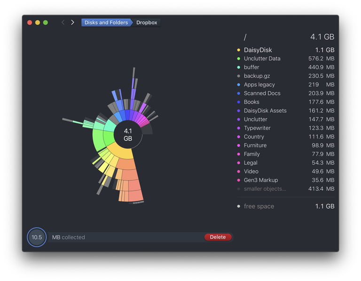Select Disks and Folders breadcrumb
The height and width of the screenshot is (281, 361).
106,23
